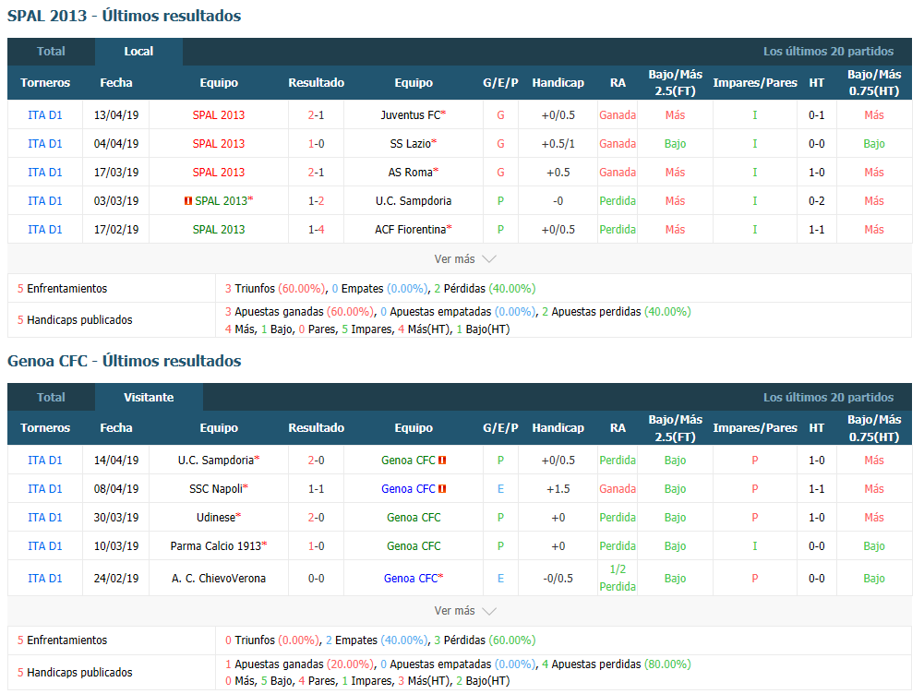924x694 pixels.
Task: Open 'Los últimos 20 partidos' in Genoa CFC table
Action: coord(828,397)
